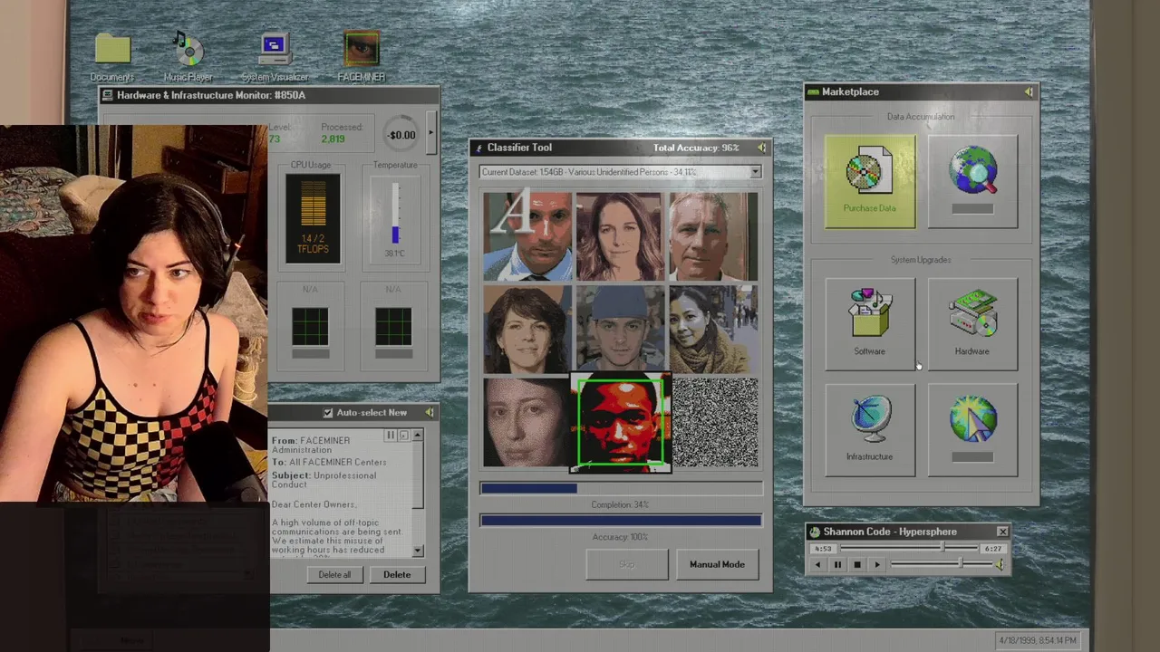This screenshot has width=1160, height=652.
Task: Play next track in music player
Action: click(877, 565)
